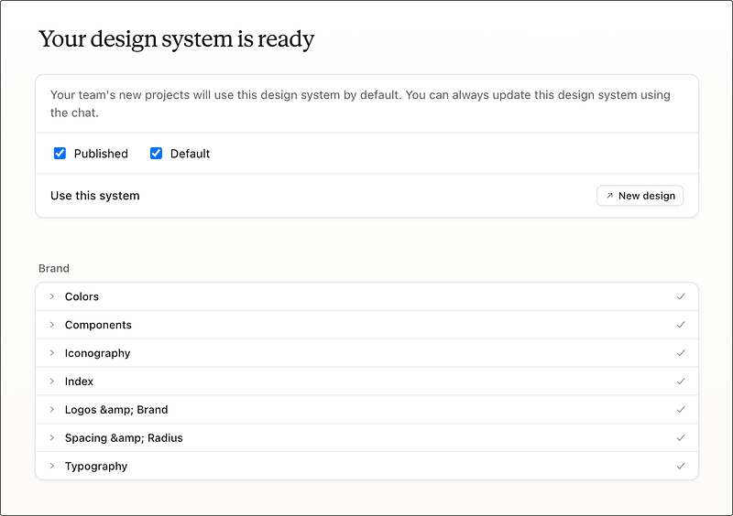The height and width of the screenshot is (516, 733).
Task: Click the Default label text
Action: tap(190, 154)
